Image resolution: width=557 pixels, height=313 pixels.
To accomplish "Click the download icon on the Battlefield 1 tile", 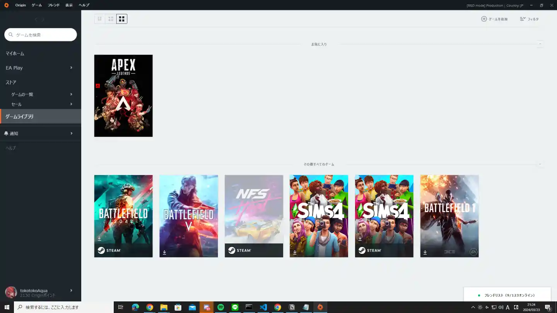I will tap(425, 252).
